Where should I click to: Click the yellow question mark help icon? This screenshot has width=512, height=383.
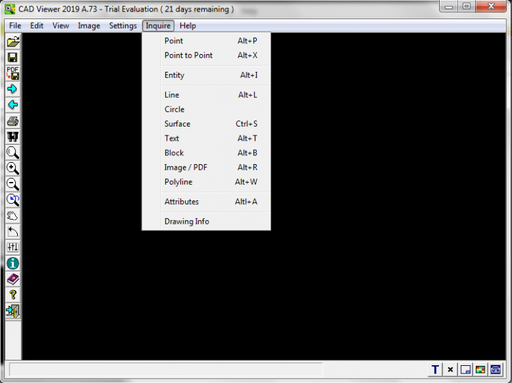(12, 295)
